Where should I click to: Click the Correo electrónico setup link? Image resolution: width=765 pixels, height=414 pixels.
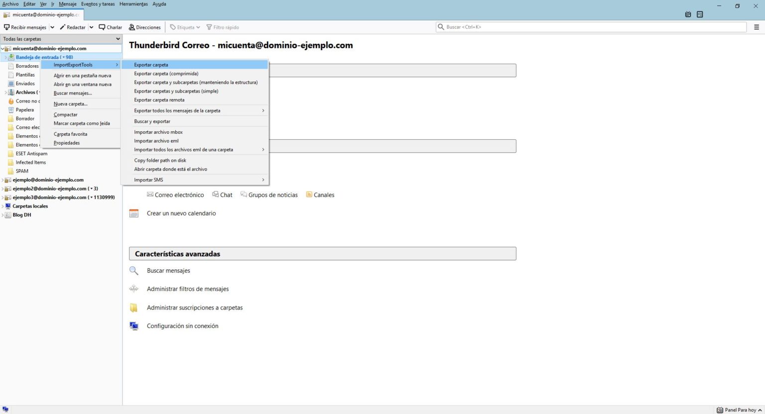[x=175, y=195]
